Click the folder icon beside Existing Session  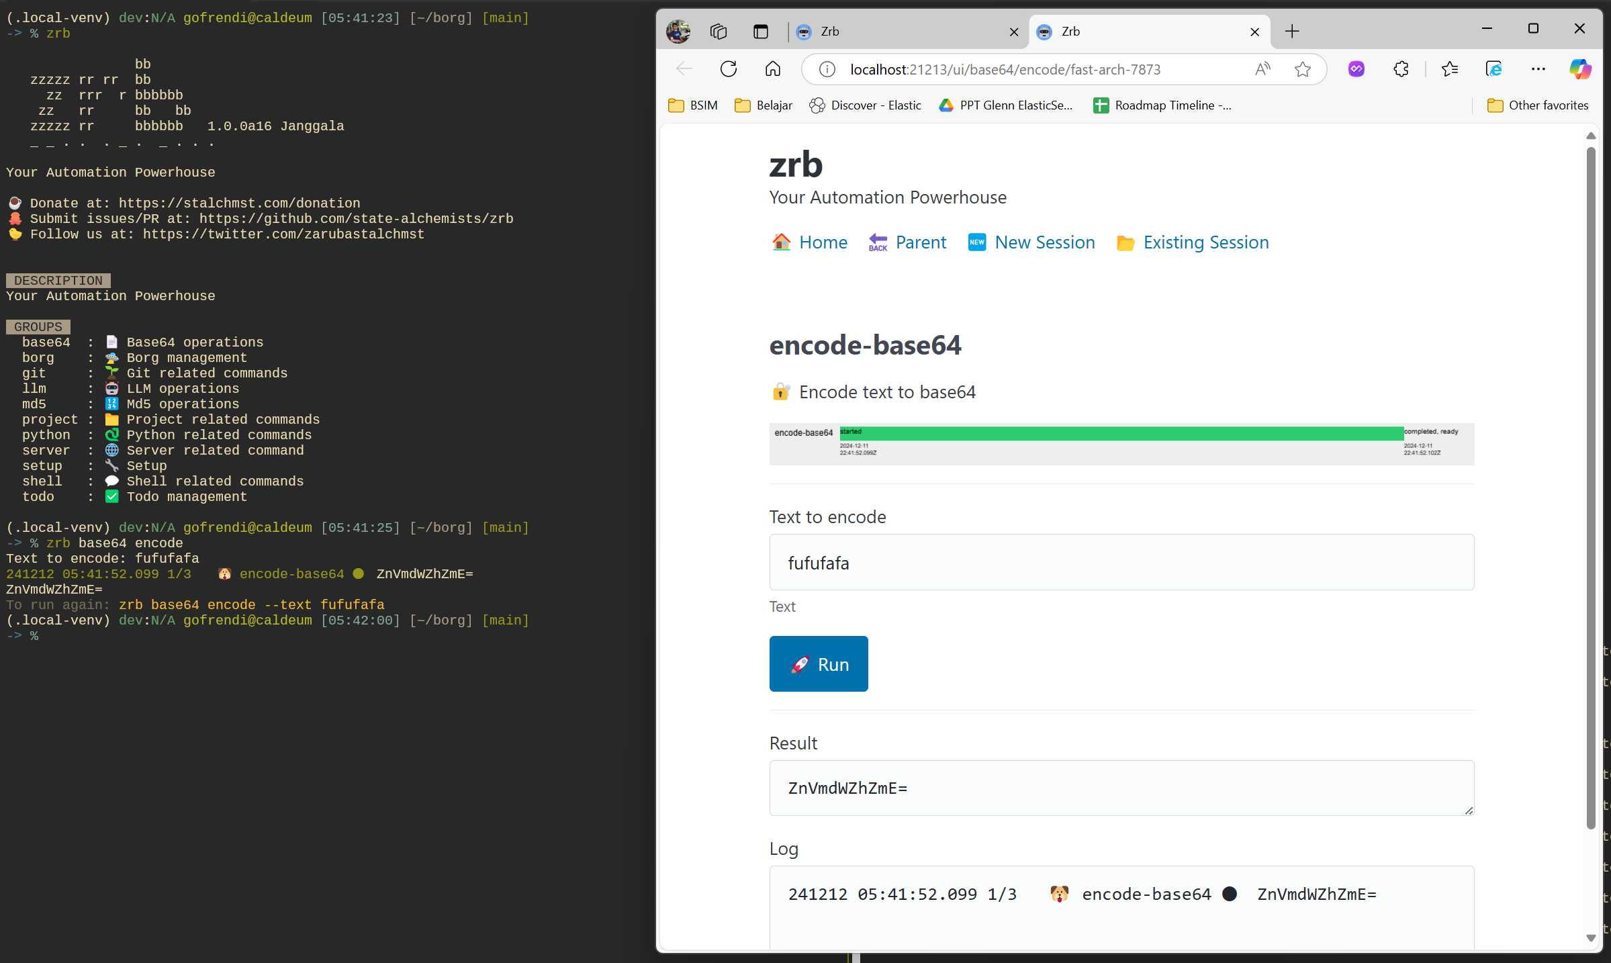point(1125,243)
